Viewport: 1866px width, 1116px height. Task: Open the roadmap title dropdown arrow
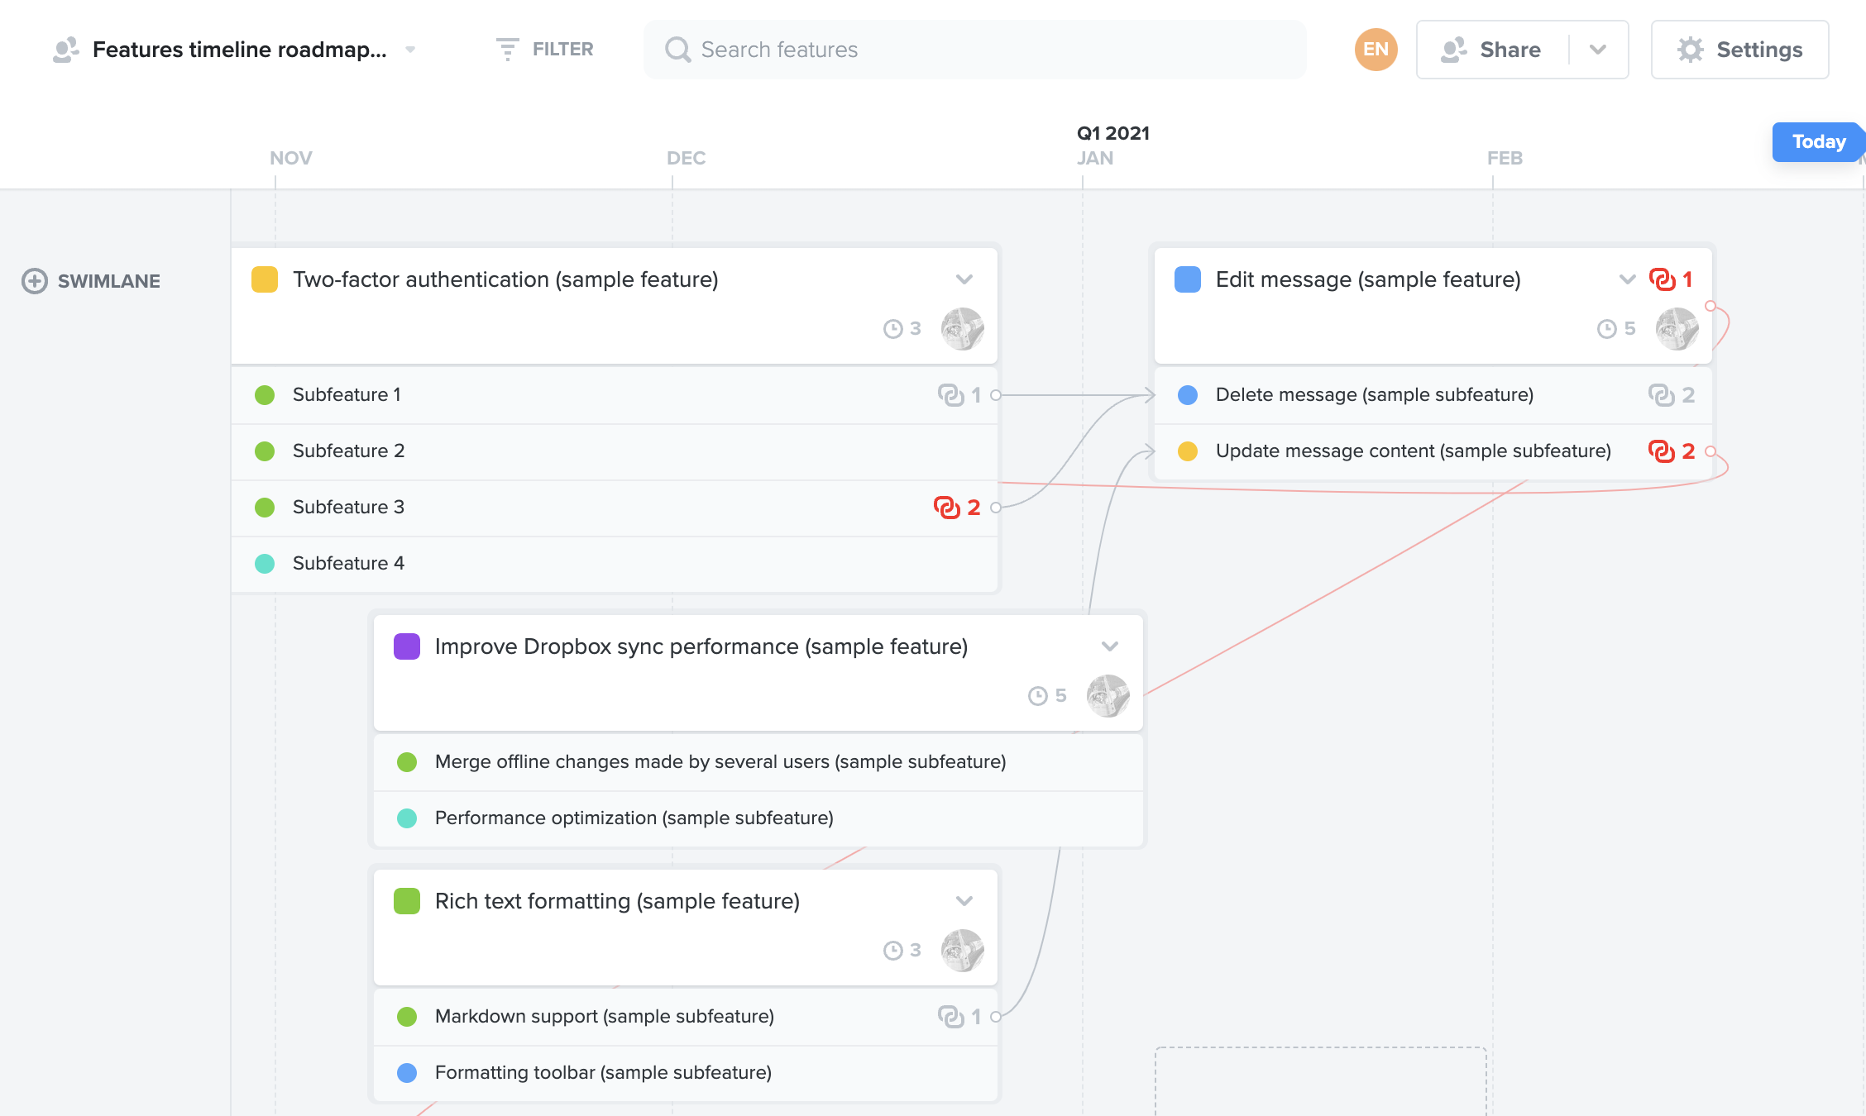[x=410, y=50]
